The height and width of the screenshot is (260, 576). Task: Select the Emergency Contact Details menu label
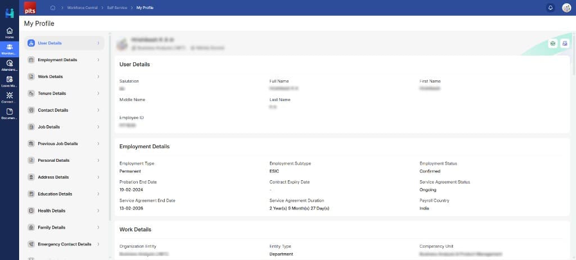(65, 244)
